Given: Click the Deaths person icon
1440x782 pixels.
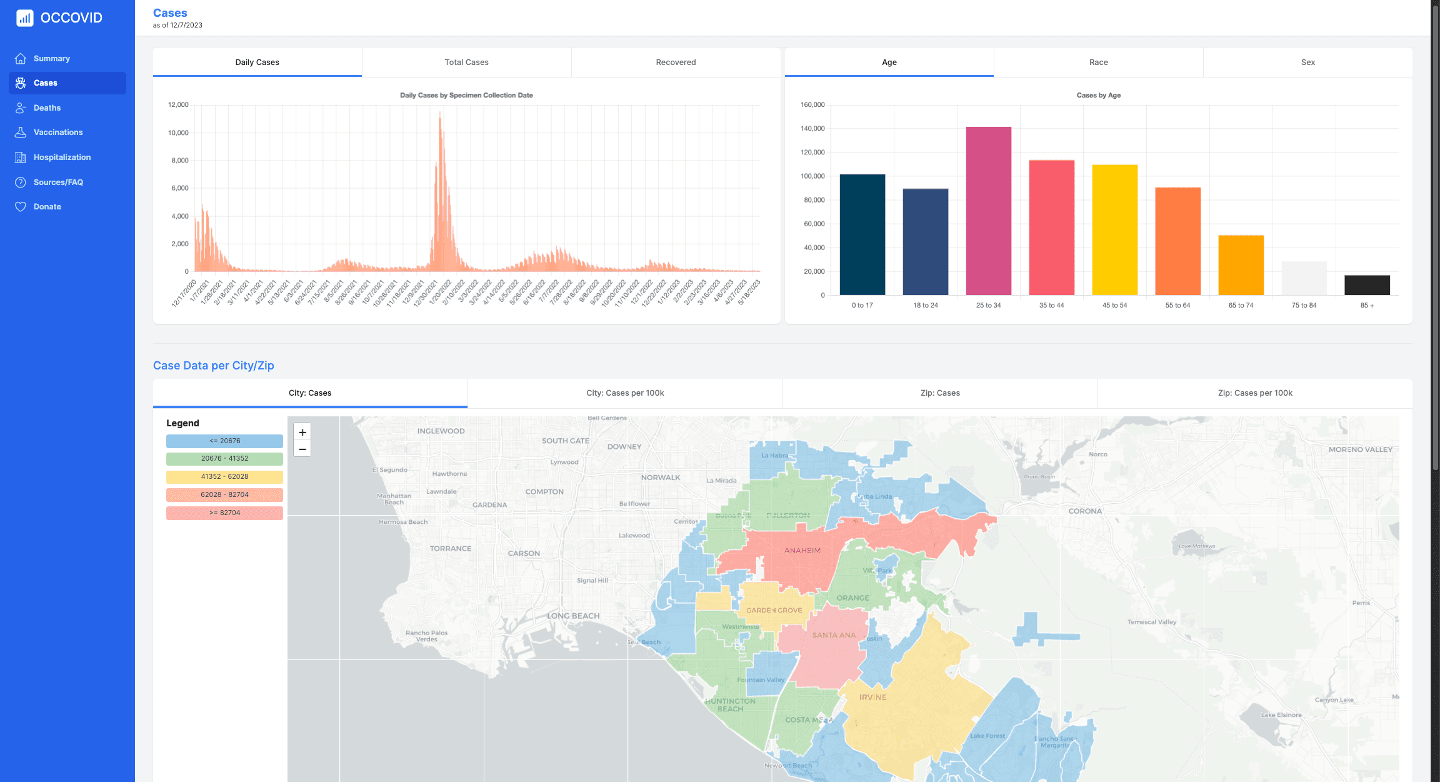Looking at the screenshot, I should [x=21, y=108].
